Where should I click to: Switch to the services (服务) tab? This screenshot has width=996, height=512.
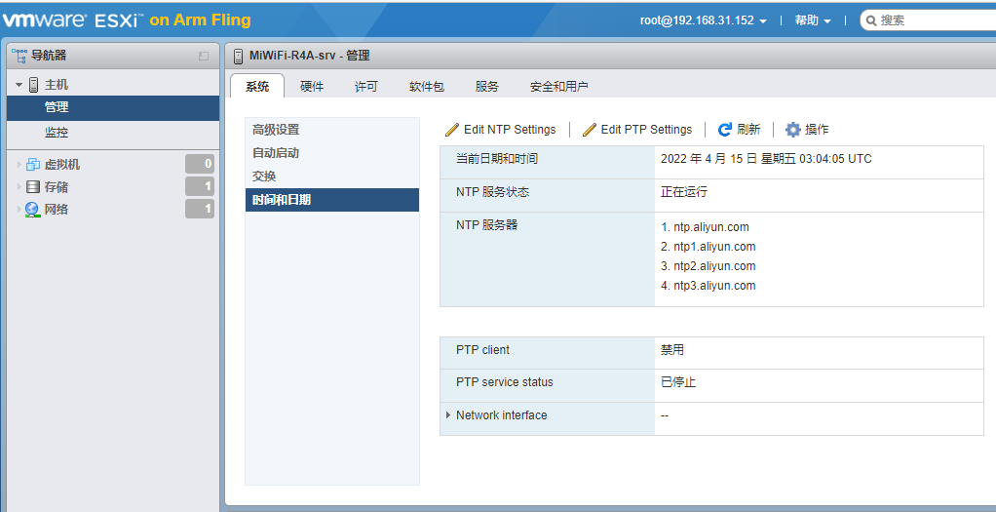point(487,87)
